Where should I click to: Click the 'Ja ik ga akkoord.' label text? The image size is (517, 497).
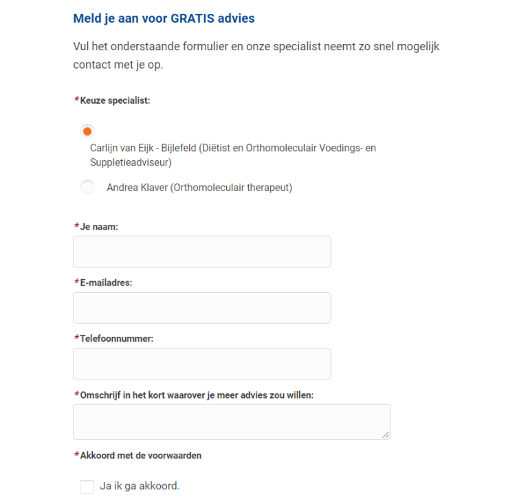click(x=140, y=486)
